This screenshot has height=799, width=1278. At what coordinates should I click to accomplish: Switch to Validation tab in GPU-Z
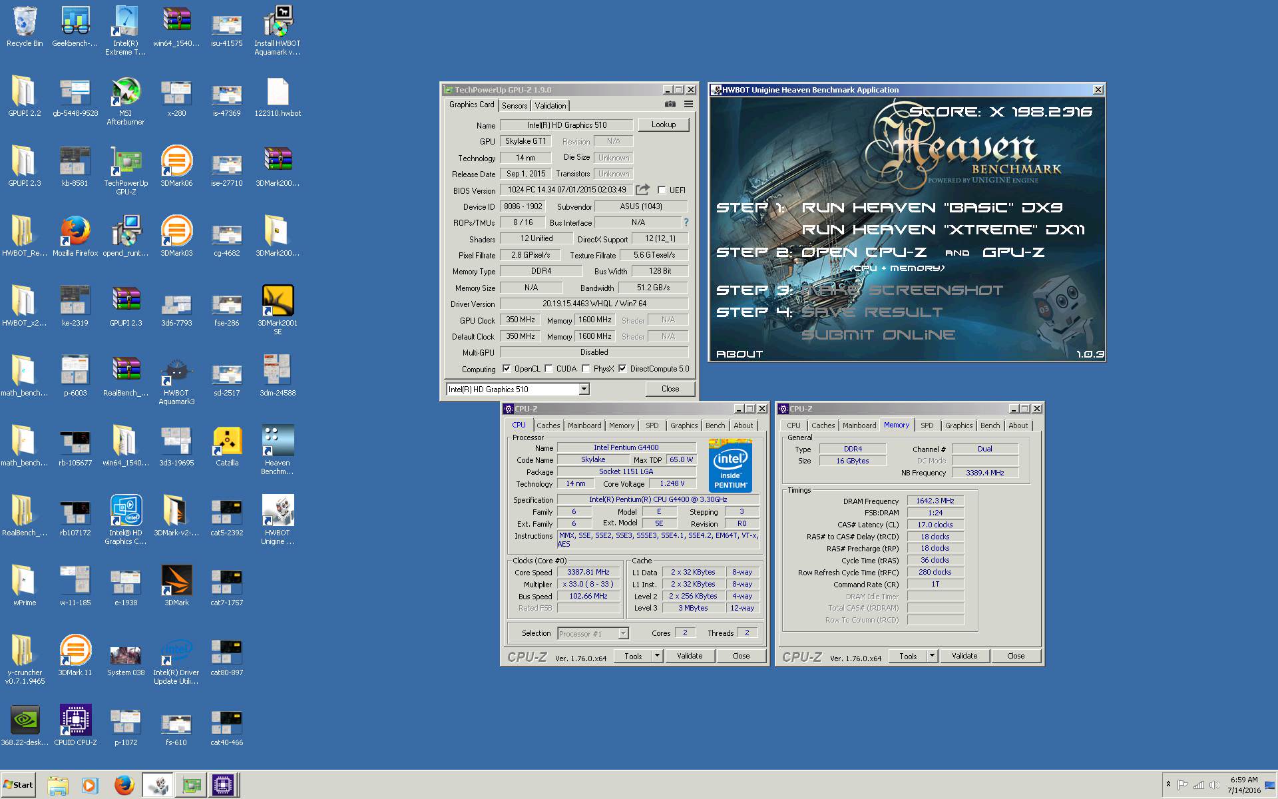pos(550,106)
